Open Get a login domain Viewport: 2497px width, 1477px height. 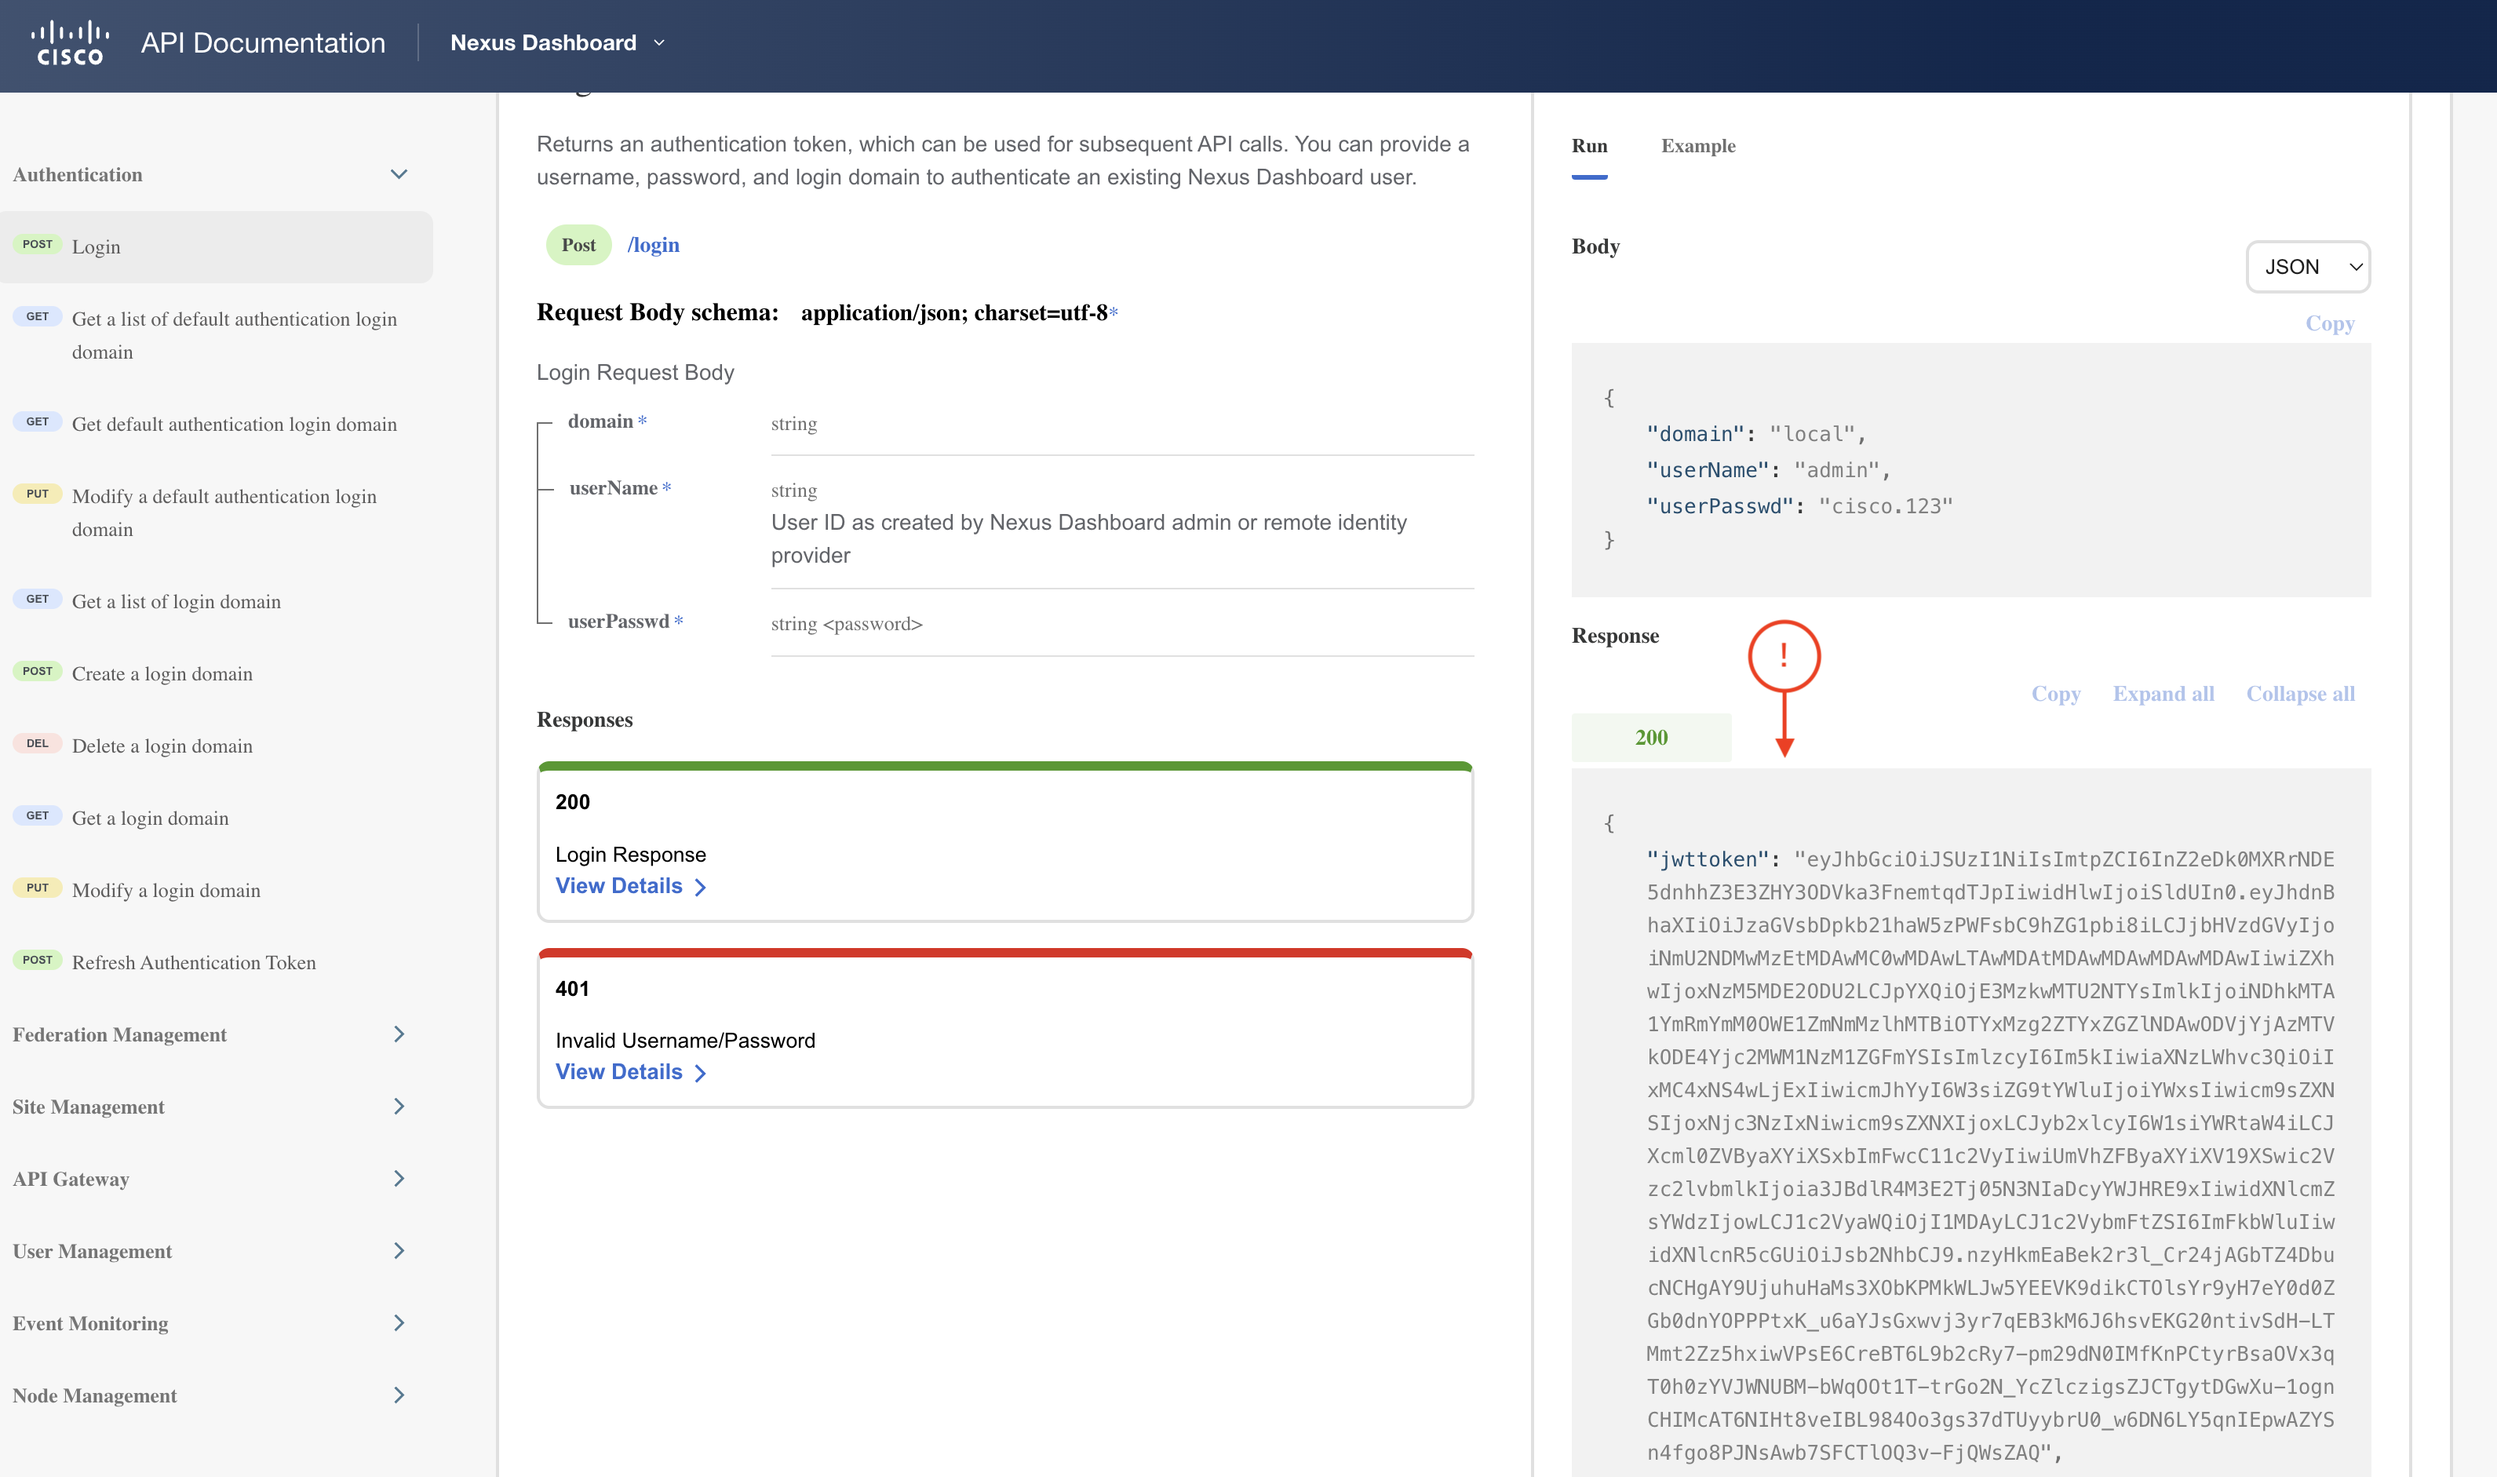tap(151, 818)
